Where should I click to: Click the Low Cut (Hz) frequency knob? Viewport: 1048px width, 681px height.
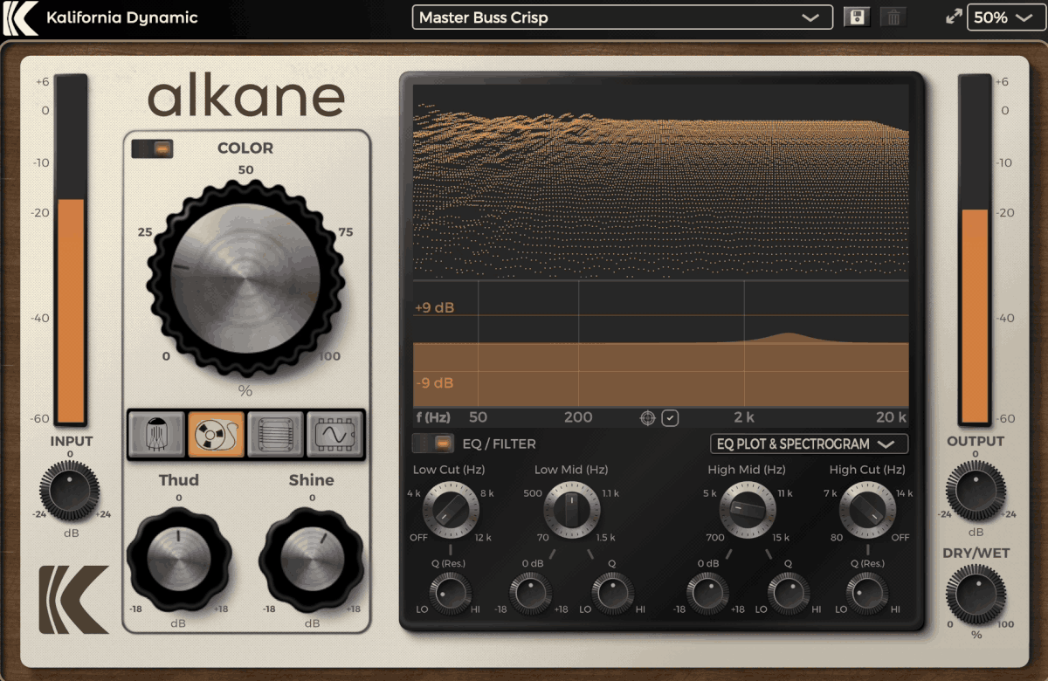451,508
